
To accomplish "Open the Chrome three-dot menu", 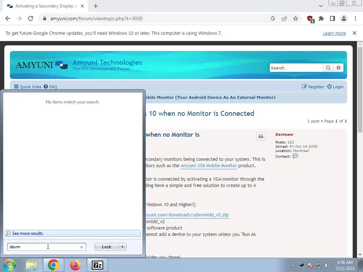I will click(x=355, y=18).
